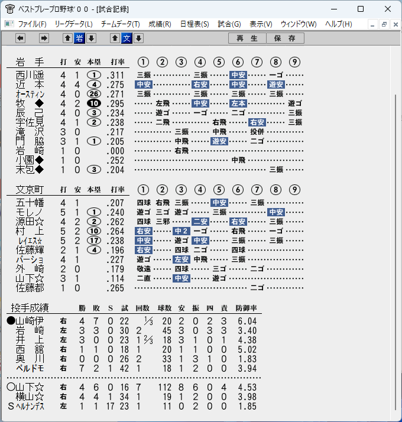Viewport: 402px width, 422px height.
Task: Click the document icon left of the ファイル menu
Action: click(x=9, y=24)
